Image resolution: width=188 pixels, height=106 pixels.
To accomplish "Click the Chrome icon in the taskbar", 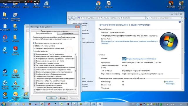I will tap(42, 104).
